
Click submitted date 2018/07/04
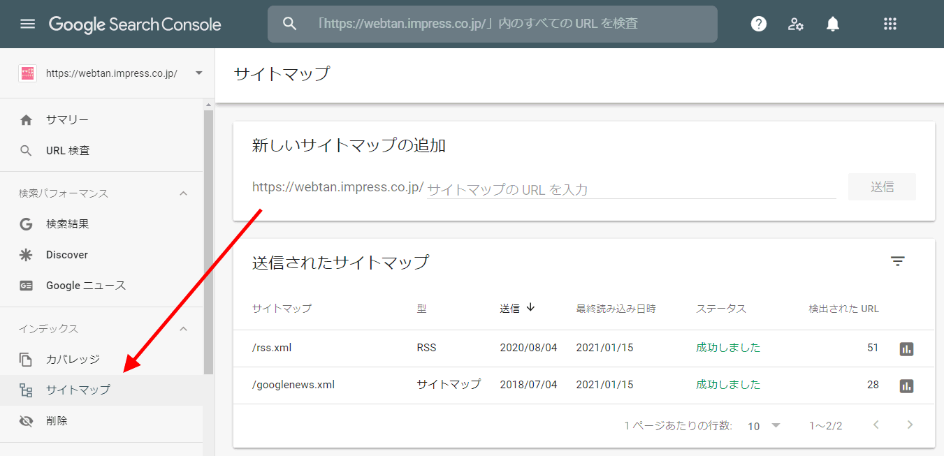click(528, 385)
